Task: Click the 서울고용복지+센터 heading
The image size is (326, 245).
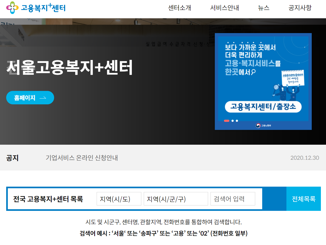Action: 70,68
